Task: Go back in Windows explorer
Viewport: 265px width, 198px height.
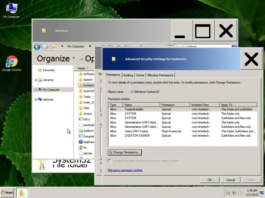Action: pos(37,47)
